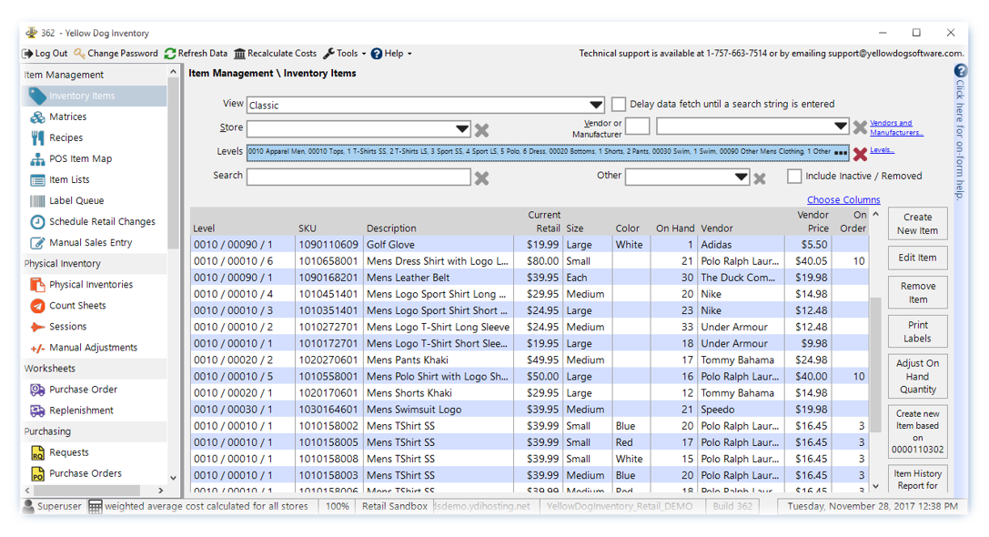
Task: Click the Refresh Data icon
Action: (169, 54)
